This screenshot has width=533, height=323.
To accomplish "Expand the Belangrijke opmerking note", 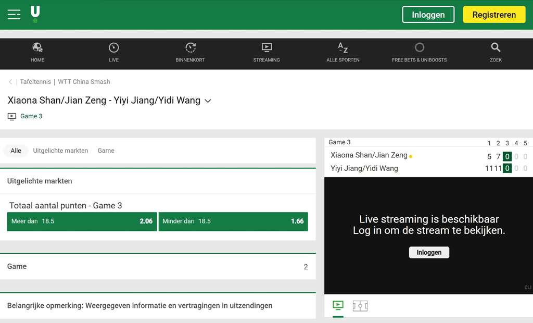I will 158,306.
